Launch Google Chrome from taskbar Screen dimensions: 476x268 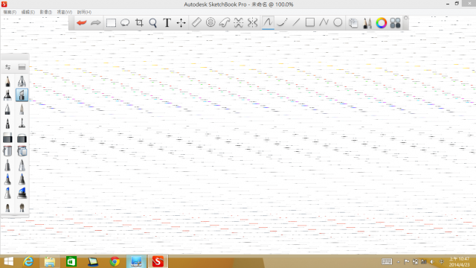coord(115,261)
